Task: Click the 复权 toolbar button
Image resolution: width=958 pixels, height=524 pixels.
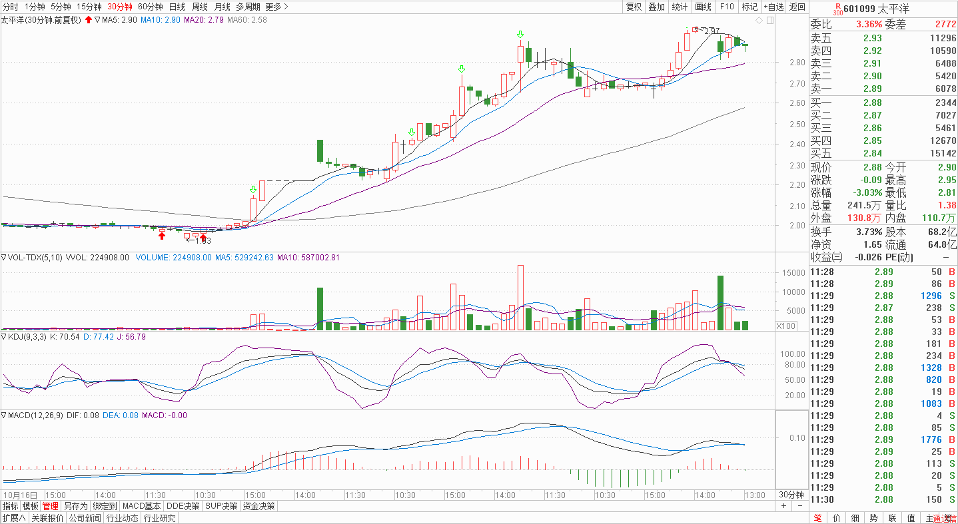Action: (634, 7)
